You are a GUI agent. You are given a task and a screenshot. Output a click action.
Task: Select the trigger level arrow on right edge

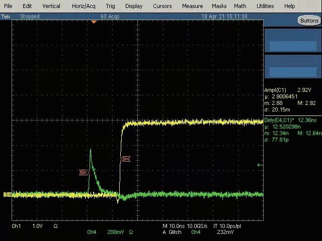coord(260,165)
